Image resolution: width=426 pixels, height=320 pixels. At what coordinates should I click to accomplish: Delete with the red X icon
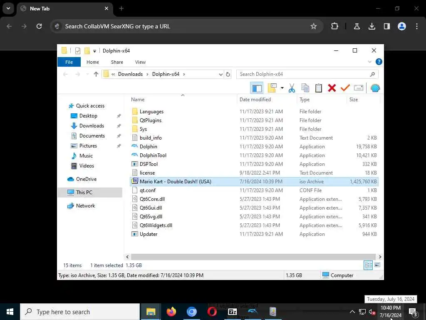[x=332, y=88]
